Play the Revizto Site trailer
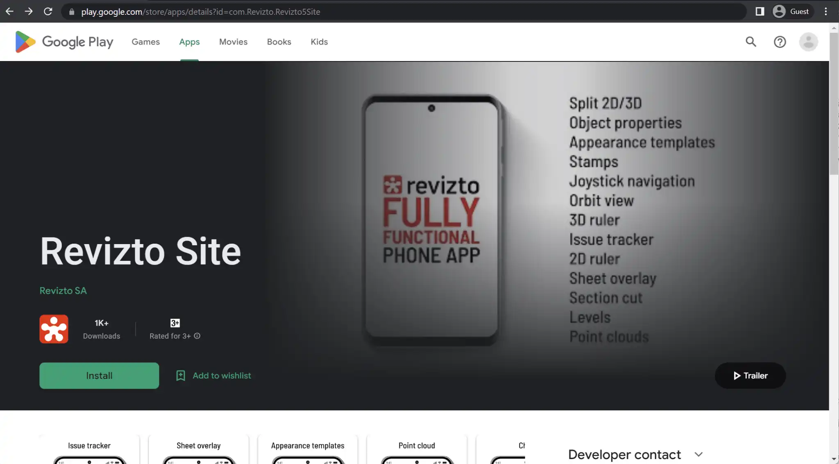This screenshot has height=464, width=839. coord(750,375)
